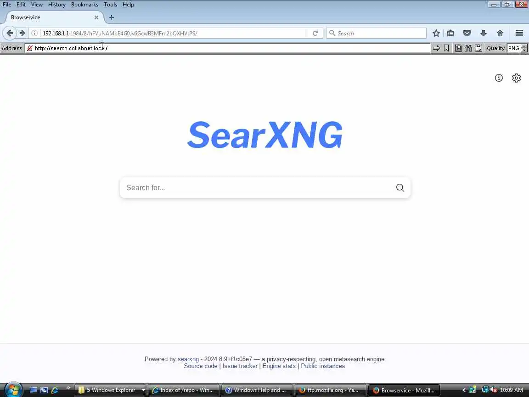Switch to ftp.mozilla.org taskbar window
529x397 pixels.
(x=330, y=390)
